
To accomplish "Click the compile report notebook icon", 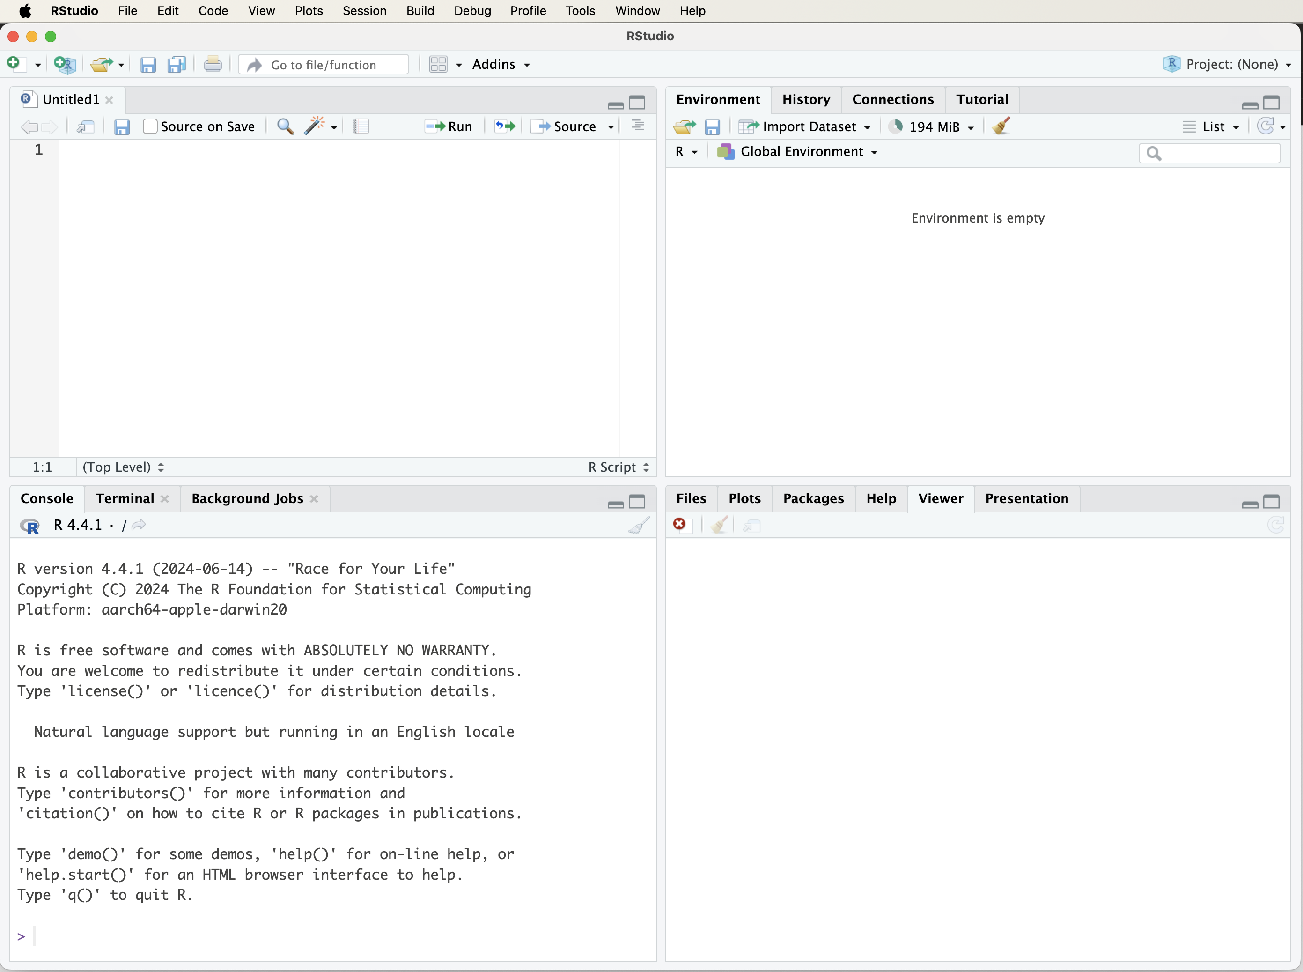I will (x=361, y=126).
